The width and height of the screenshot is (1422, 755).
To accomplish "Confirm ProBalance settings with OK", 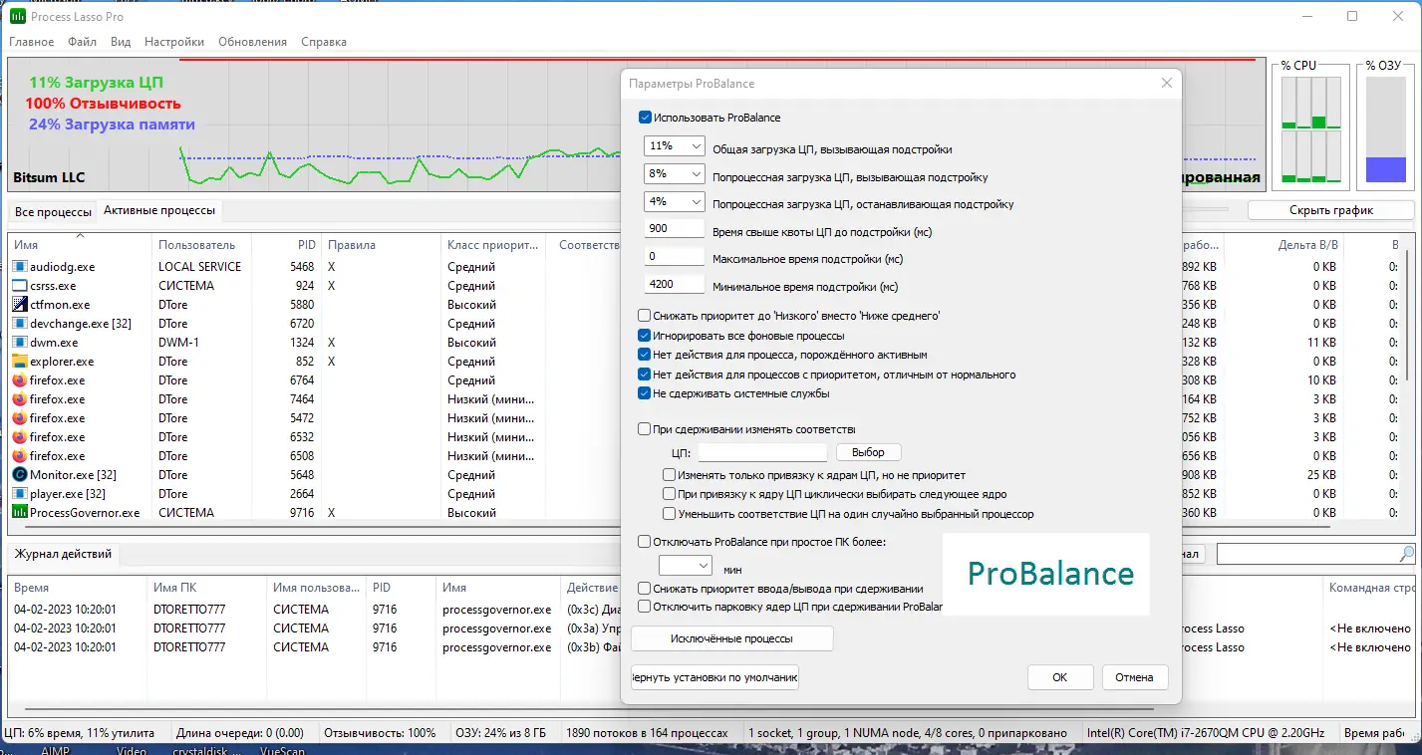I will pyautogui.click(x=1060, y=677).
